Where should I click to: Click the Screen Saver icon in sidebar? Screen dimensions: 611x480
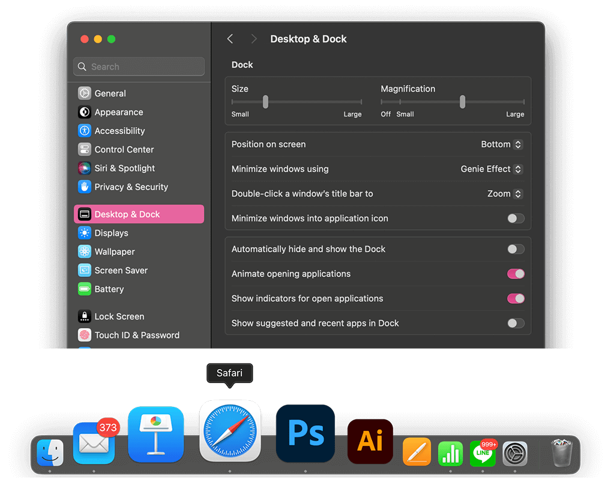[84, 271]
